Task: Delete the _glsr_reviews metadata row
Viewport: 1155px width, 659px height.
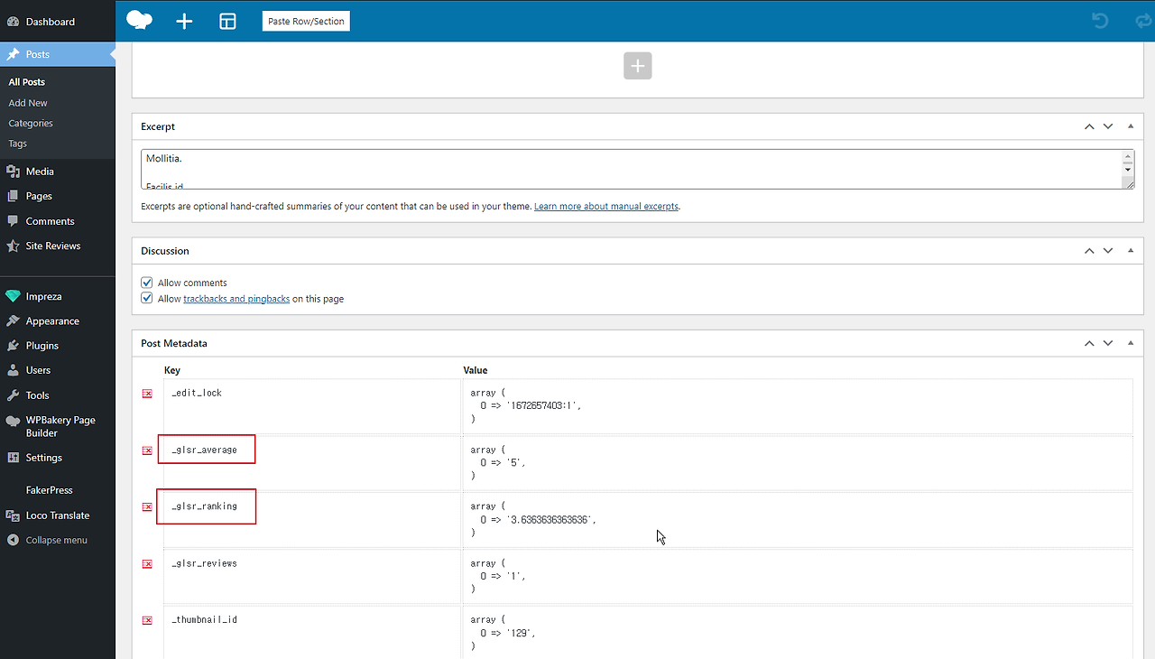Action: click(147, 564)
